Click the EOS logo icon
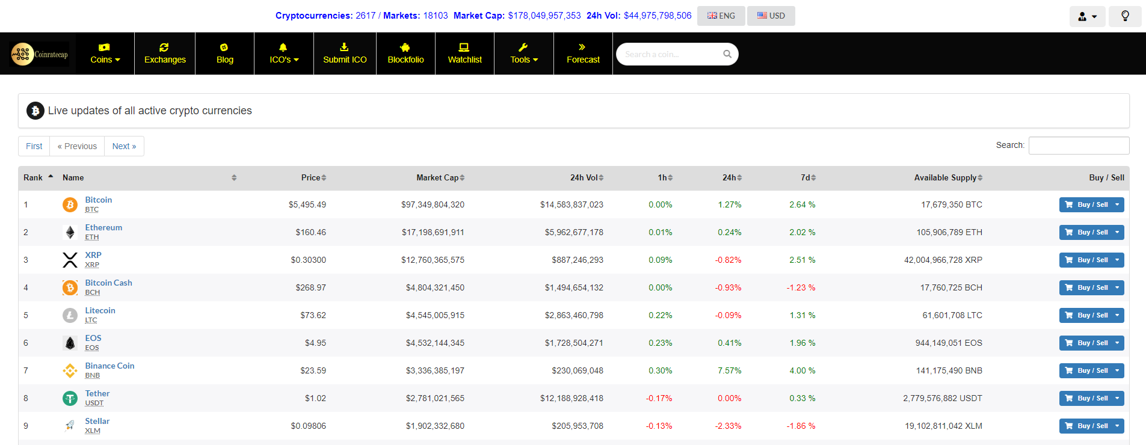This screenshot has width=1146, height=445. point(70,343)
